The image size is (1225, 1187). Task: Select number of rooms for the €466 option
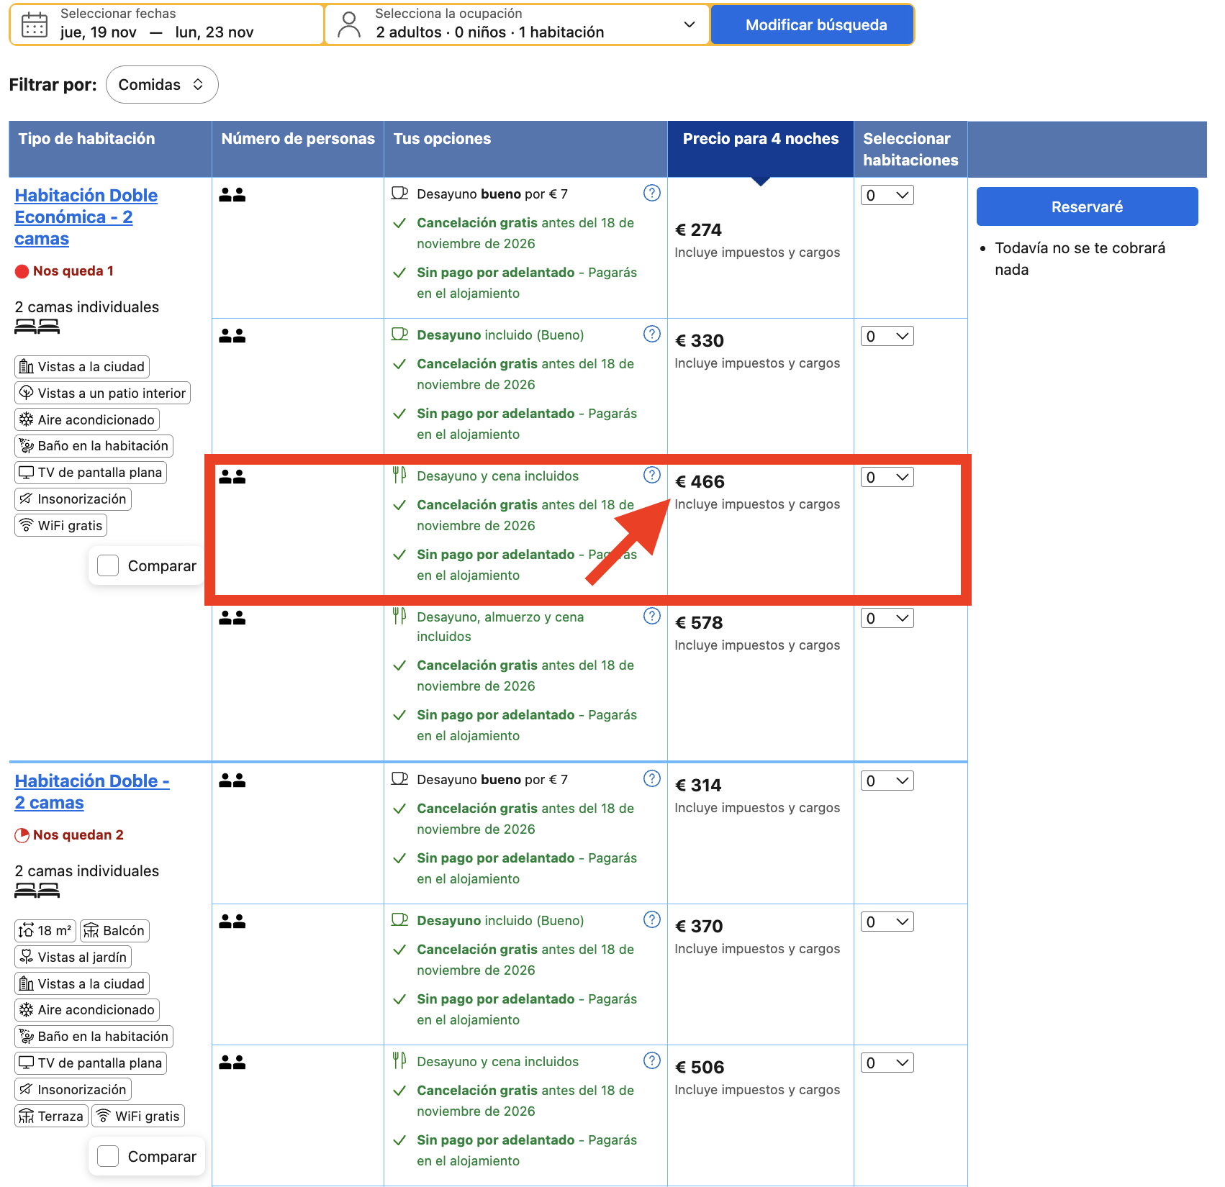887,477
